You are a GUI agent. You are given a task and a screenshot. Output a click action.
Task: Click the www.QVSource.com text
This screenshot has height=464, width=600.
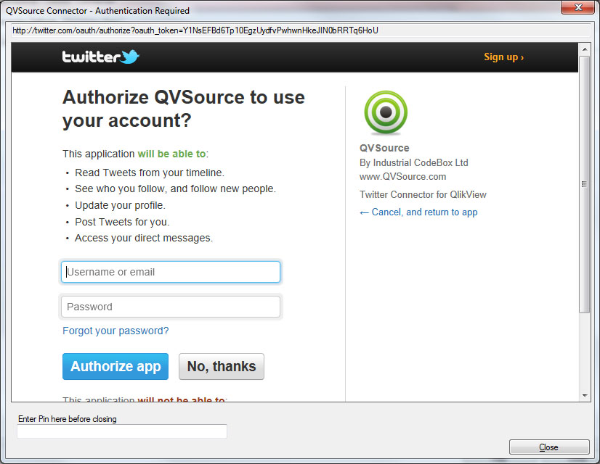tap(402, 177)
